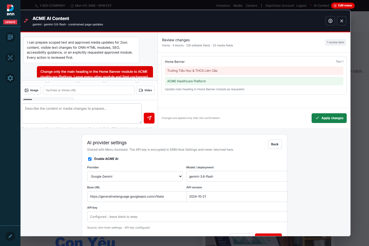Open SuperUser Account link
Image resolution: width=369 pixels, height=246 pixels.
(280, 6)
